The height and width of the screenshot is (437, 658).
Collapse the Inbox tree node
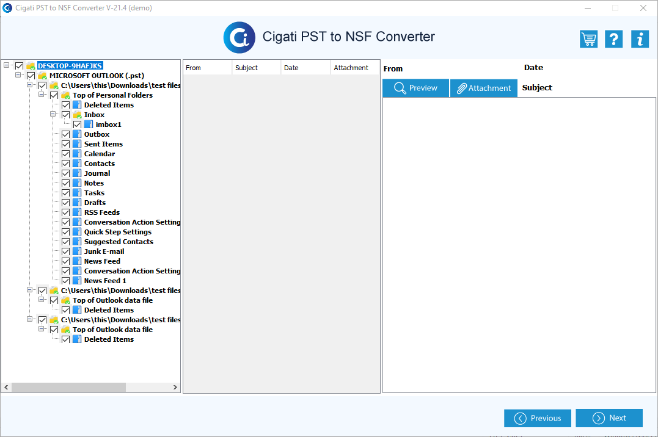53,114
